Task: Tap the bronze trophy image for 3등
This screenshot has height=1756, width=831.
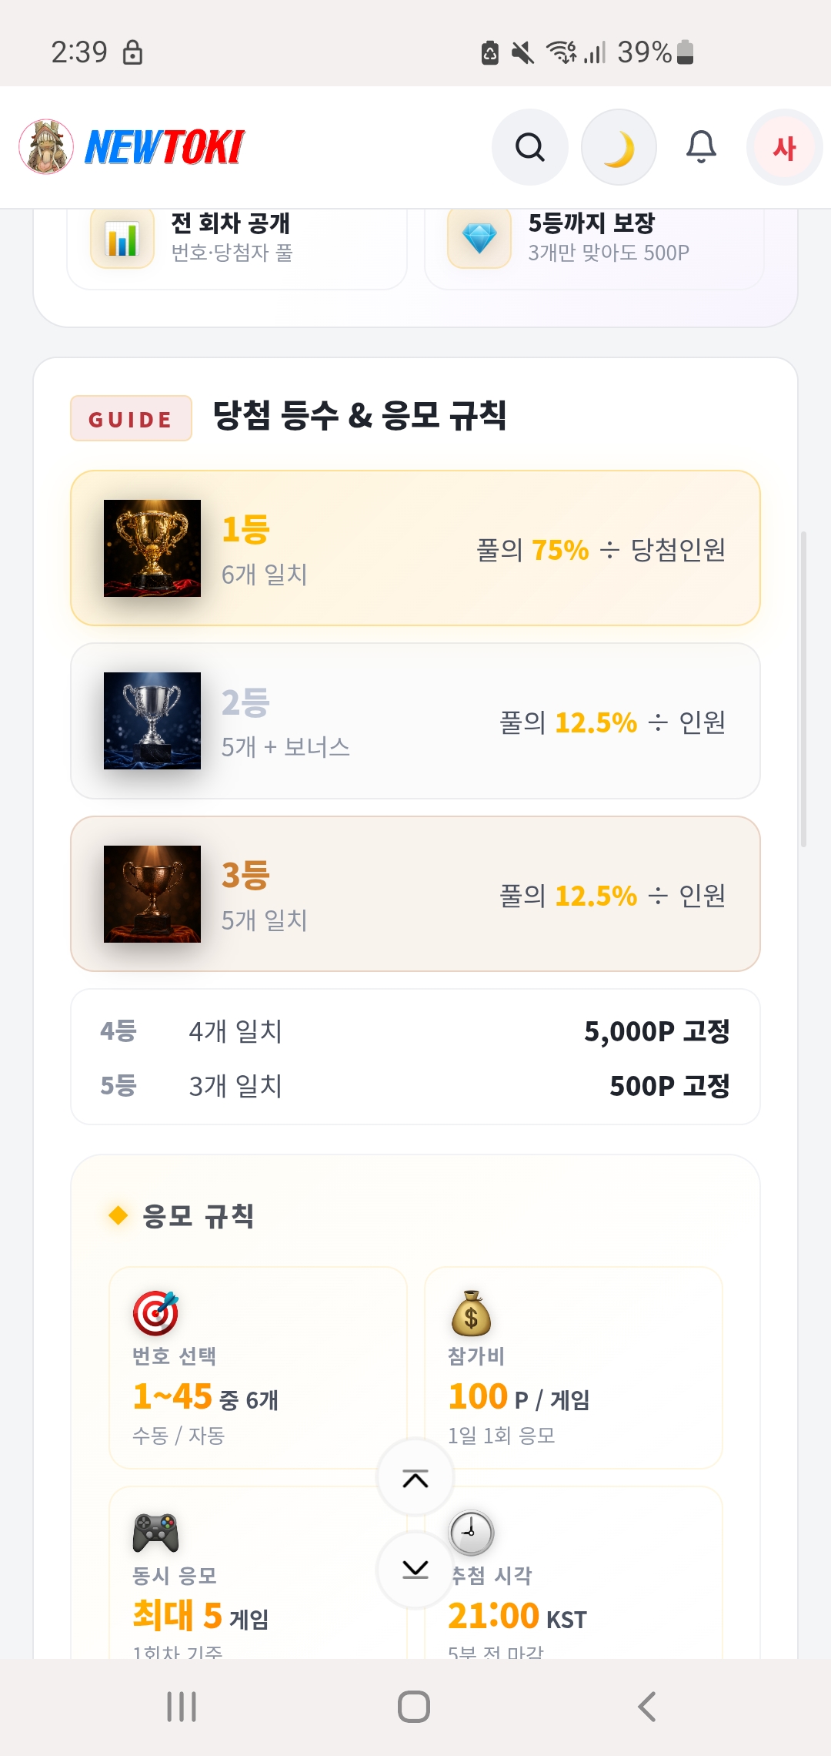Action: pos(152,894)
